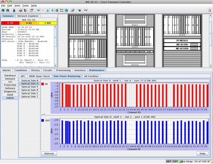Image resolution: width=213 pixels, height=164 pixels.
Task: Select Optical Side S
Action: tap(30, 93)
